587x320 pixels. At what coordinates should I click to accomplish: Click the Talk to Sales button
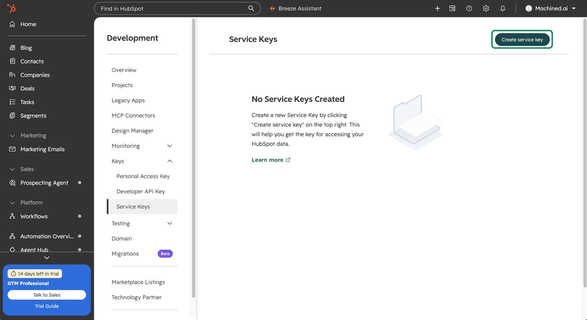pos(47,295)
